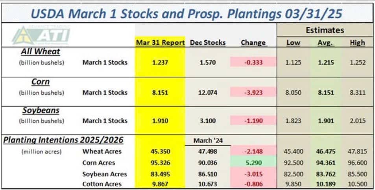375x190 pixels.
Task: Select the Dec Stocks column header
Action: [207, 42]
